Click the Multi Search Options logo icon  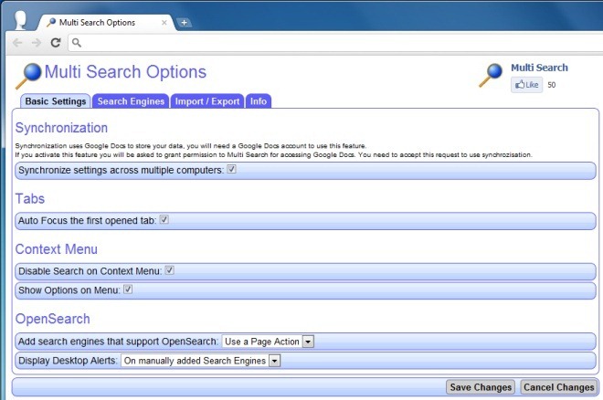(x=28, y=76)
